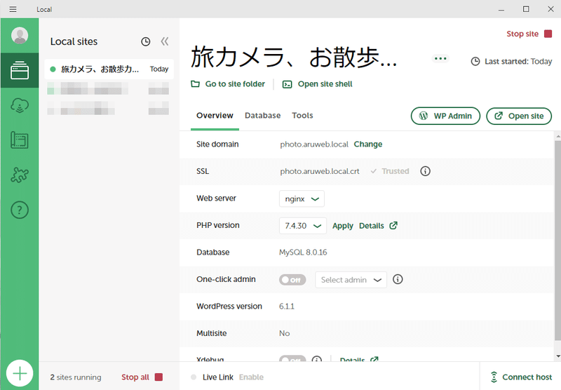Click Open site shell link
The image size is (561, 390).
click(325, 83)
